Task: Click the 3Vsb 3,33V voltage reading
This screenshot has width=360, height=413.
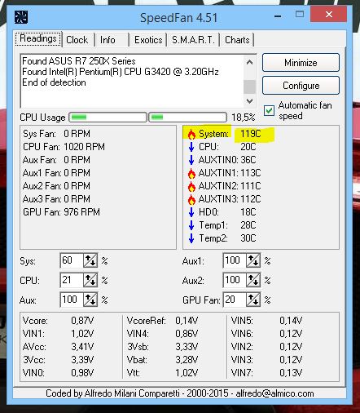Action: click(x=162, y=347)
